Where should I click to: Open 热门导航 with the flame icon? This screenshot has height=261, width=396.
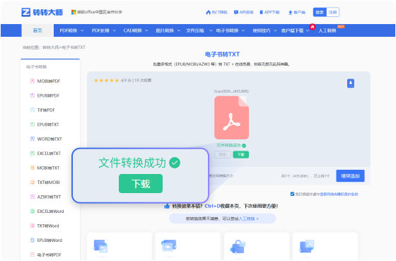216,12
